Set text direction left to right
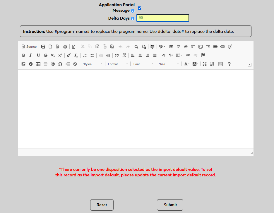This screenshot has width=274, height=213. pos(163,55)
